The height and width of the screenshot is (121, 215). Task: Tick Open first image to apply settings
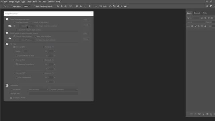[x=17, y=30]
